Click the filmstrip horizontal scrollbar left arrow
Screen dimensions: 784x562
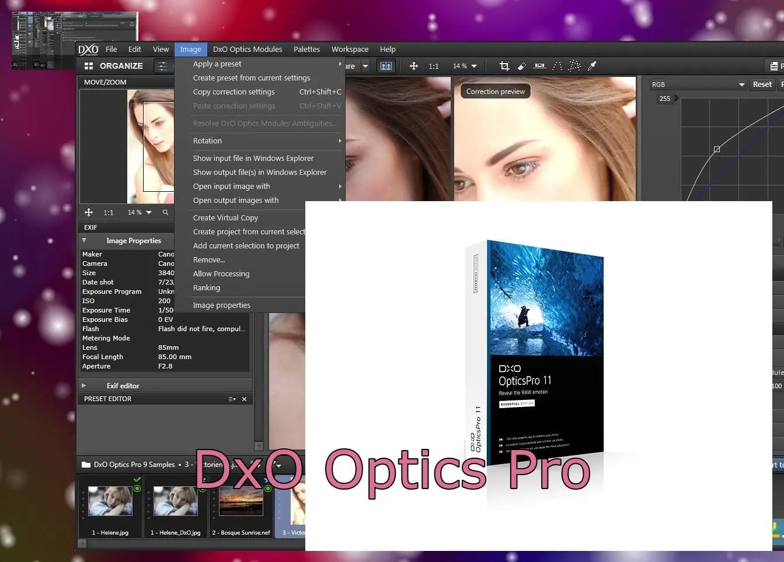[x=82, y=543]
